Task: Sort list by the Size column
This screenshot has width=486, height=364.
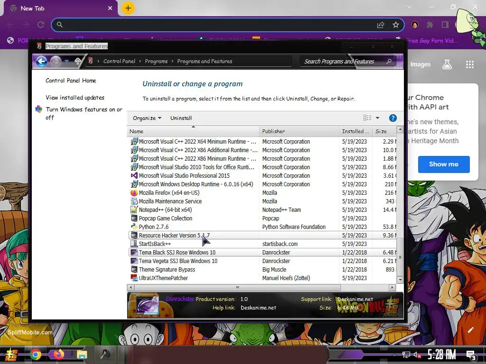Action: coord(384,131)
